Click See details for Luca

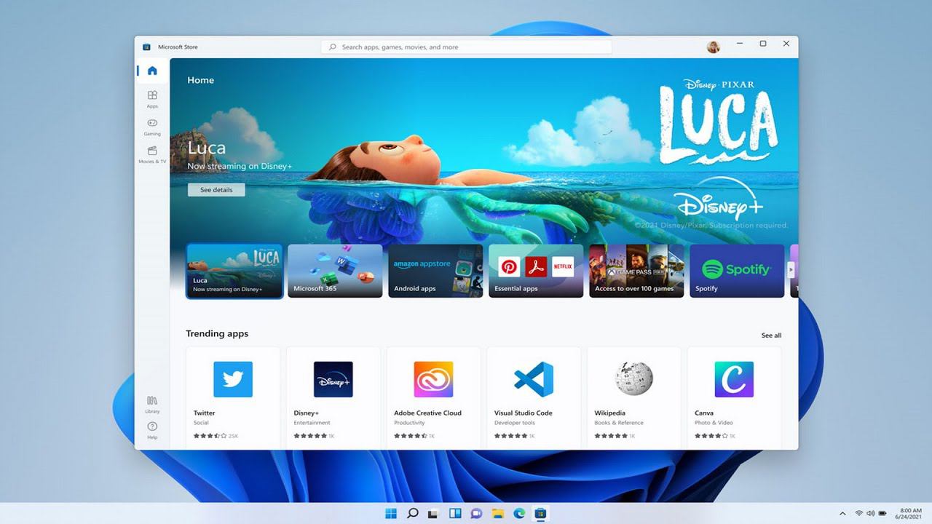(x=216, y=190)
